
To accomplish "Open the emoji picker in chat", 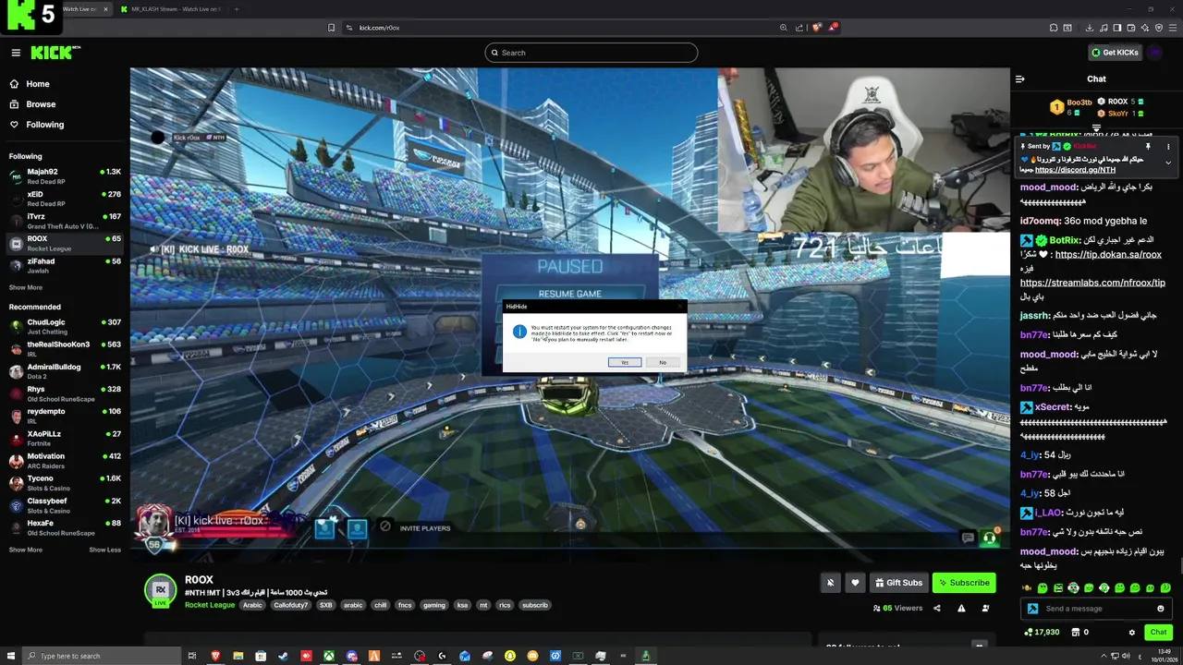I will (1161, 609).
